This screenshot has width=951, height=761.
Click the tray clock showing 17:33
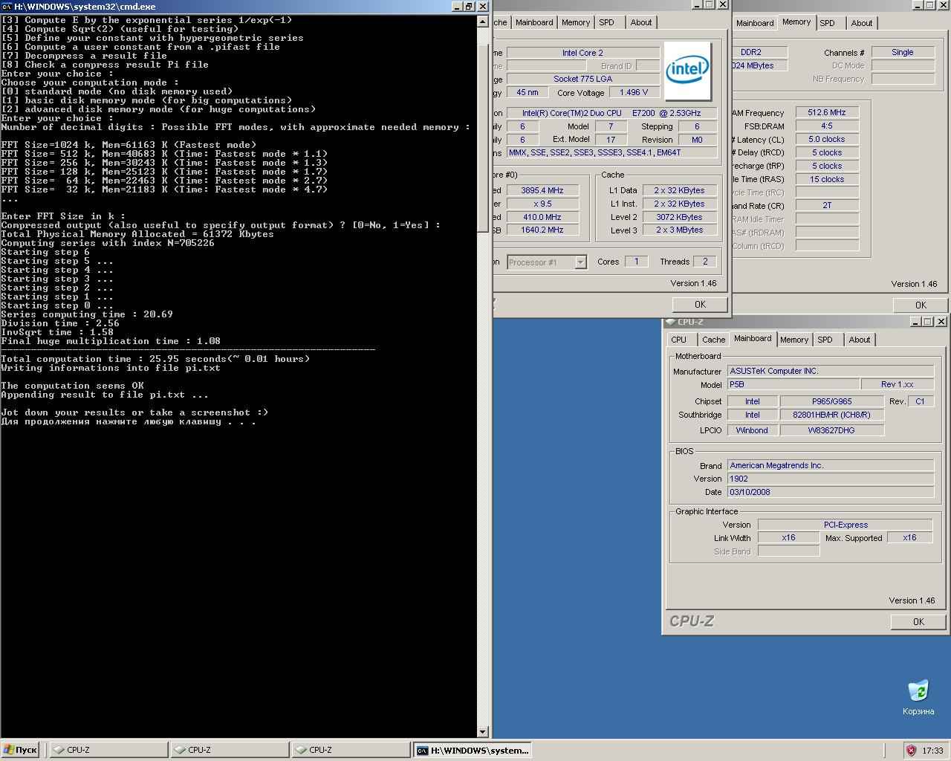(x=932, y=751)
